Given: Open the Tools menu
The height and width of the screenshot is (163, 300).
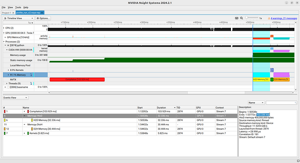Looking at the screenshot, I should (x=18, y=7).
